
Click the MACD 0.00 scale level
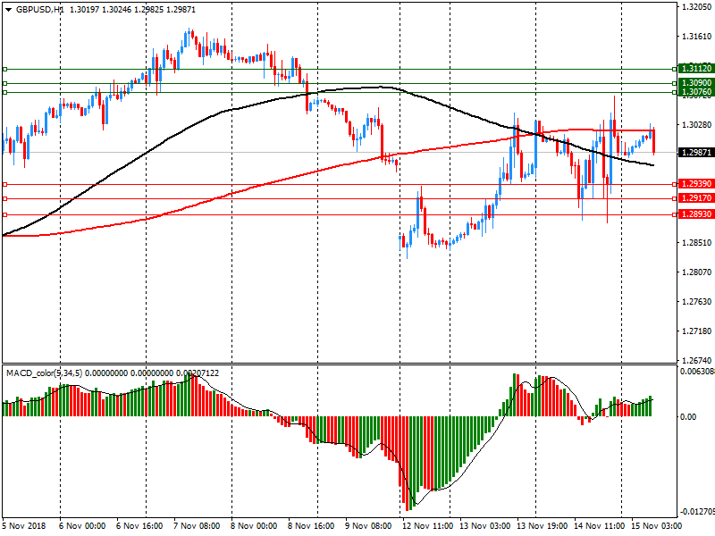click(x=690, y=417)
